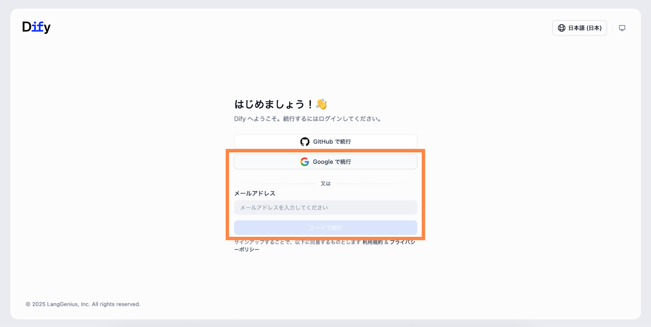The height and width of the screenshot is (327, 651).
Task: Click the Dify へようこそ welcome subtitle
Action: click(x=308, y=119)
